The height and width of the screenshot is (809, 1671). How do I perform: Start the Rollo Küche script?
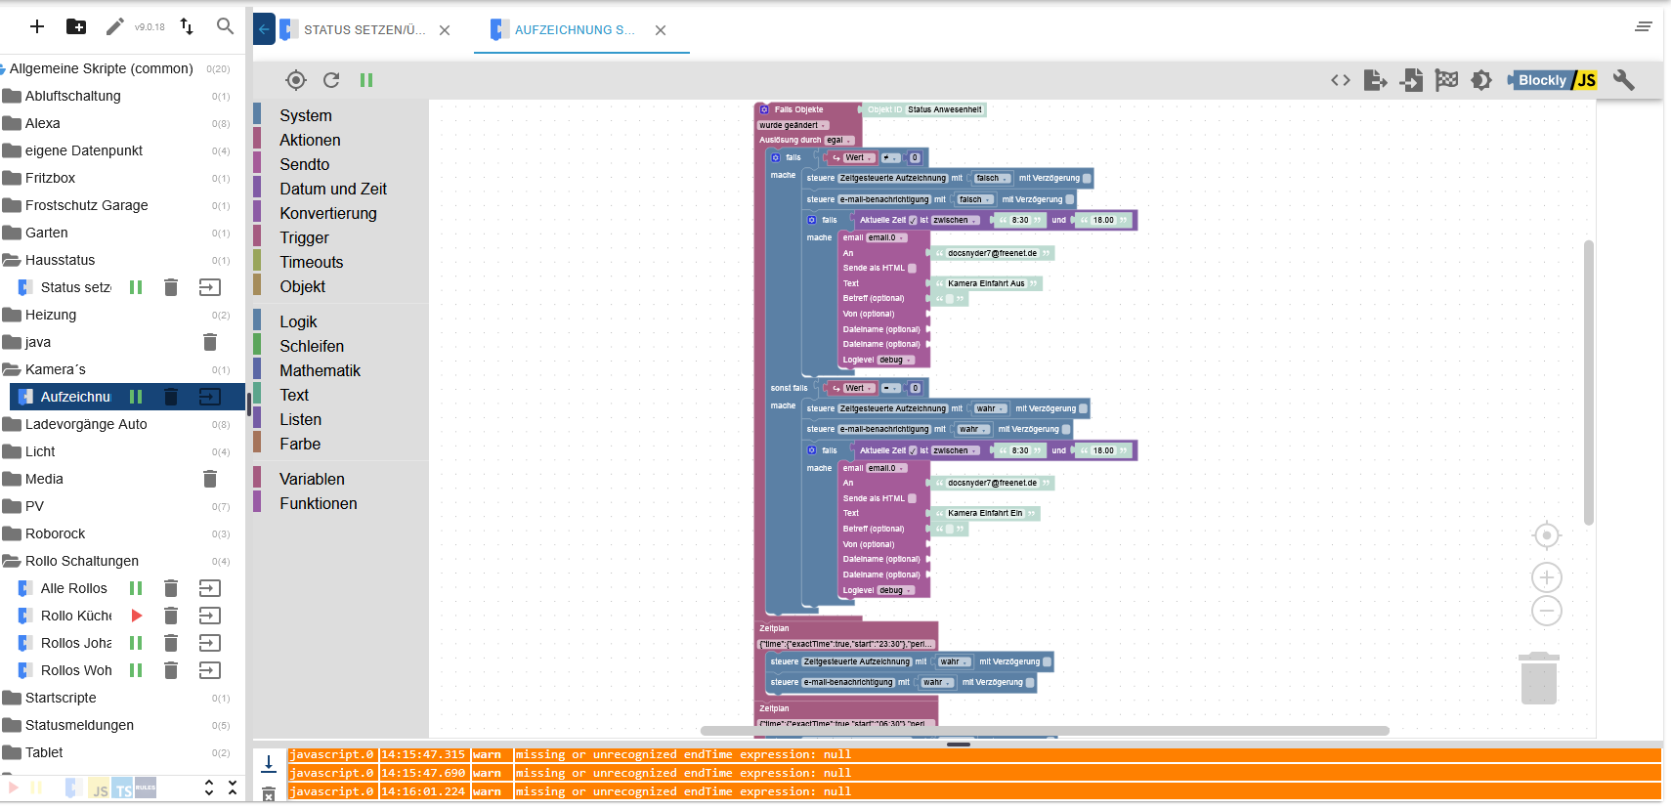click(x=137, y=616)
